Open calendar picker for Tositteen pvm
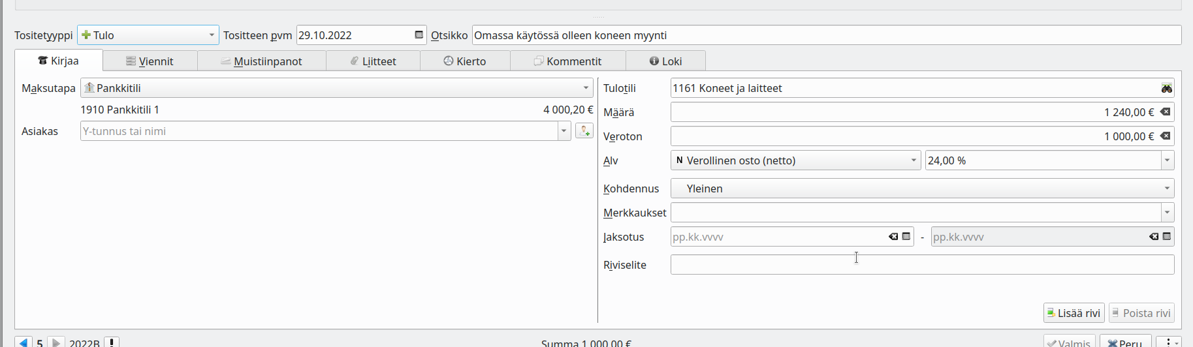Image resolution: width=1193 pixels, height=347 pixels. coord(419,35)
